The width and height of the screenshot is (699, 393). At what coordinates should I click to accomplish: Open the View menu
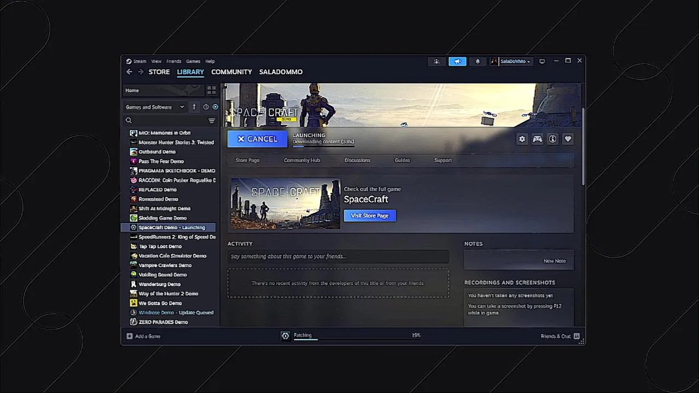[156, 61]
